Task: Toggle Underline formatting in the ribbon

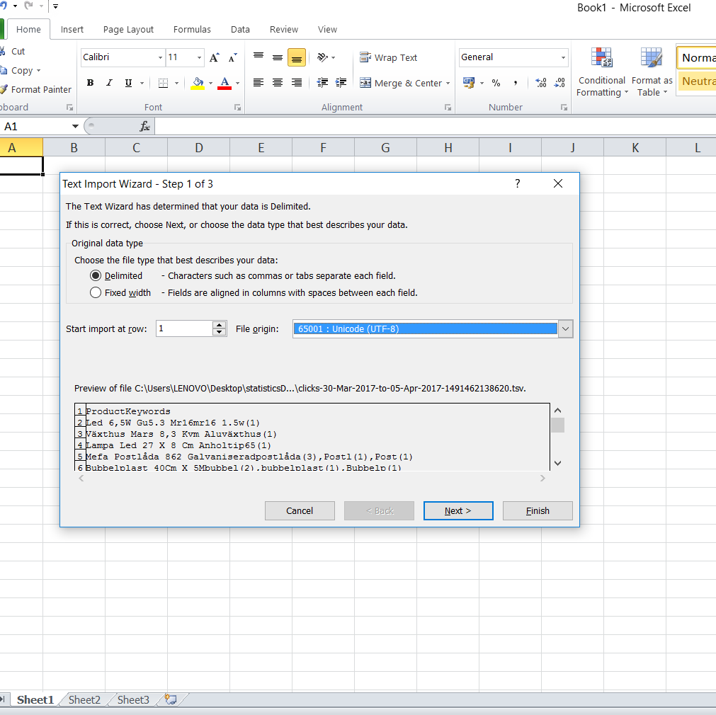Action: (128, 83)
